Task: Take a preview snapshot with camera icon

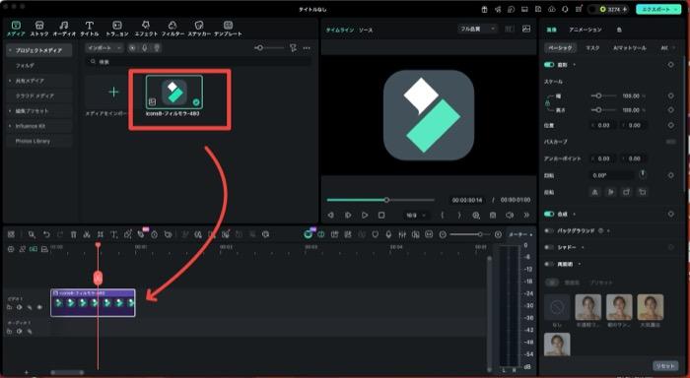Action: click(x=493, y=216)
